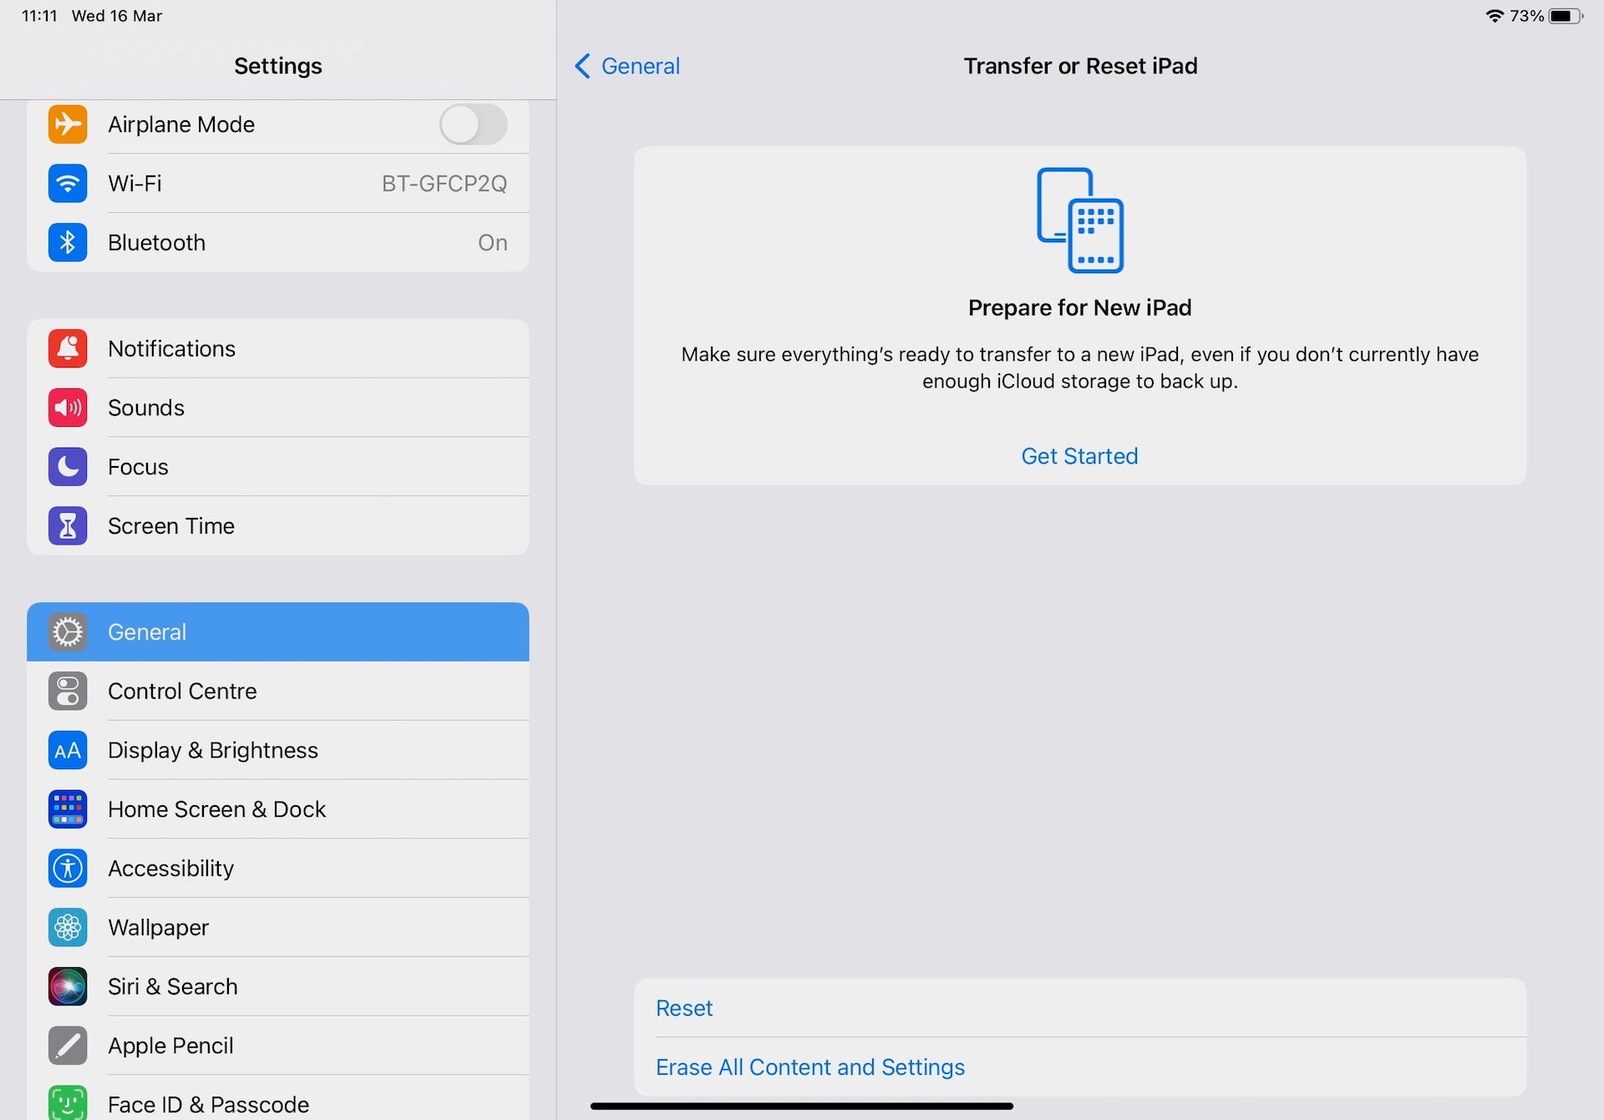Click the Accessibility figure icon

tap(68, 869)
